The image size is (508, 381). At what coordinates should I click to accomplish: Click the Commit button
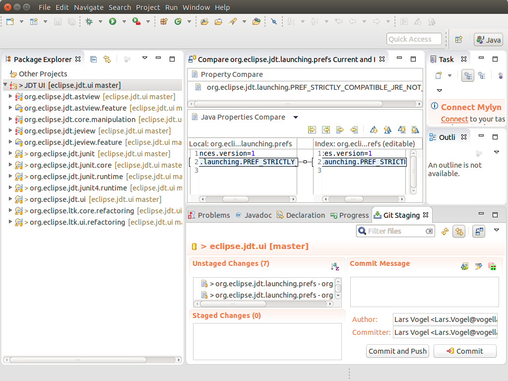tap(465, 351)
